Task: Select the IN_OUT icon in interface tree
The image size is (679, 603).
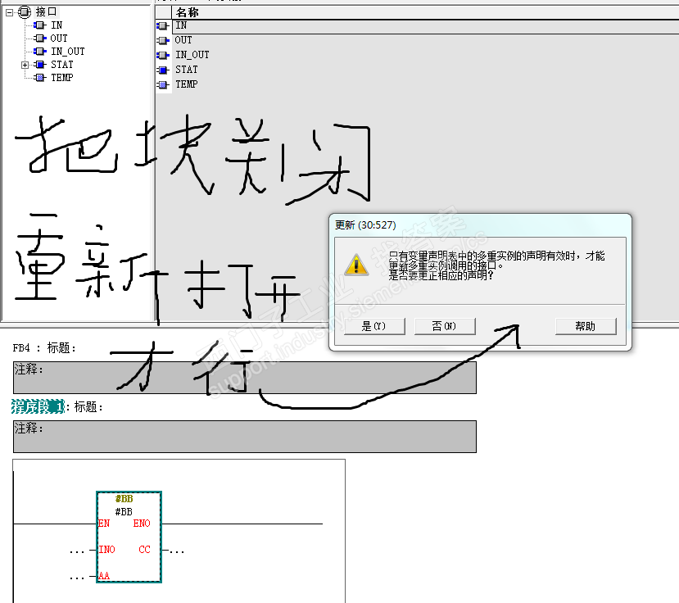Action: (40, 52)
